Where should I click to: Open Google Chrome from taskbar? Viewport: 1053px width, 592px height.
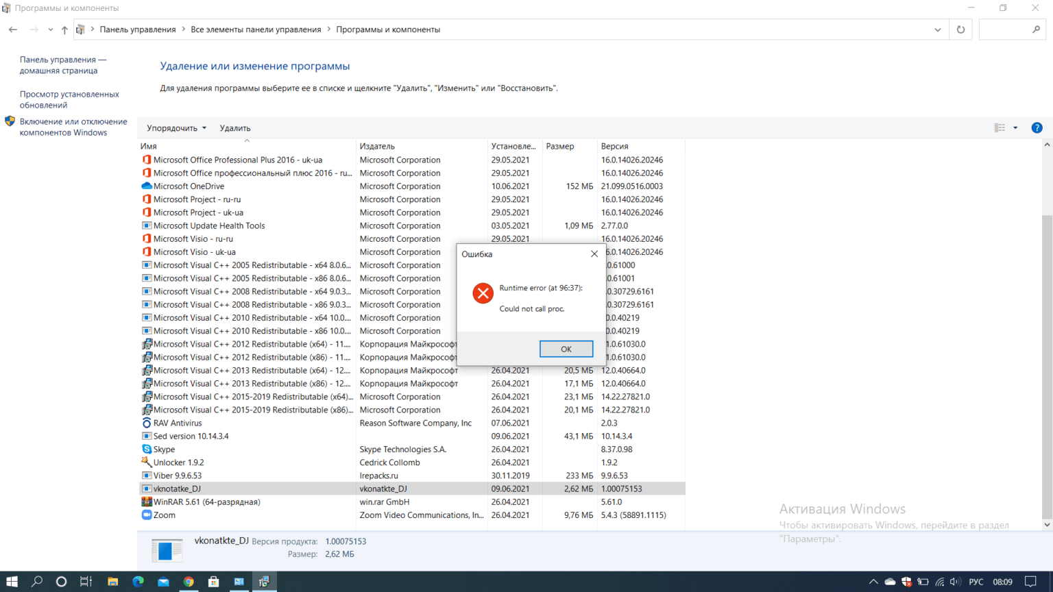189,581
